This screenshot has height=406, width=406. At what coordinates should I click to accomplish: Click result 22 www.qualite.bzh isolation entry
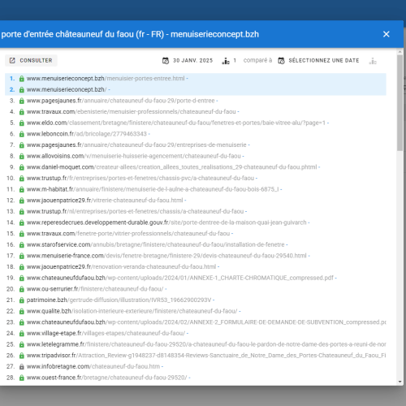click(x=132, y=311)
